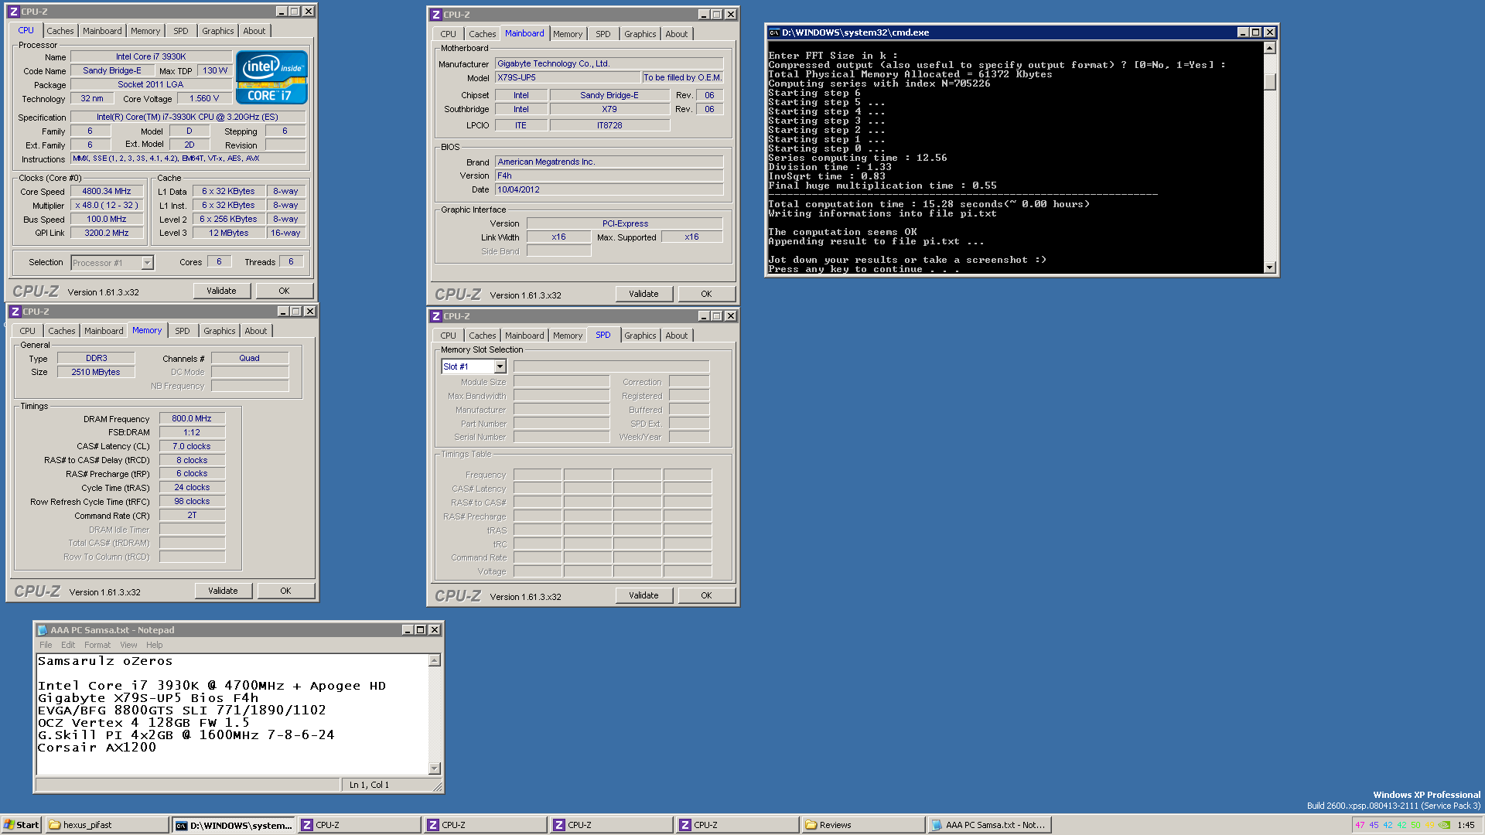
Task: Click the Intel Core i7 3930K name field
Action: pyautogui.click(x=151, y=56)
